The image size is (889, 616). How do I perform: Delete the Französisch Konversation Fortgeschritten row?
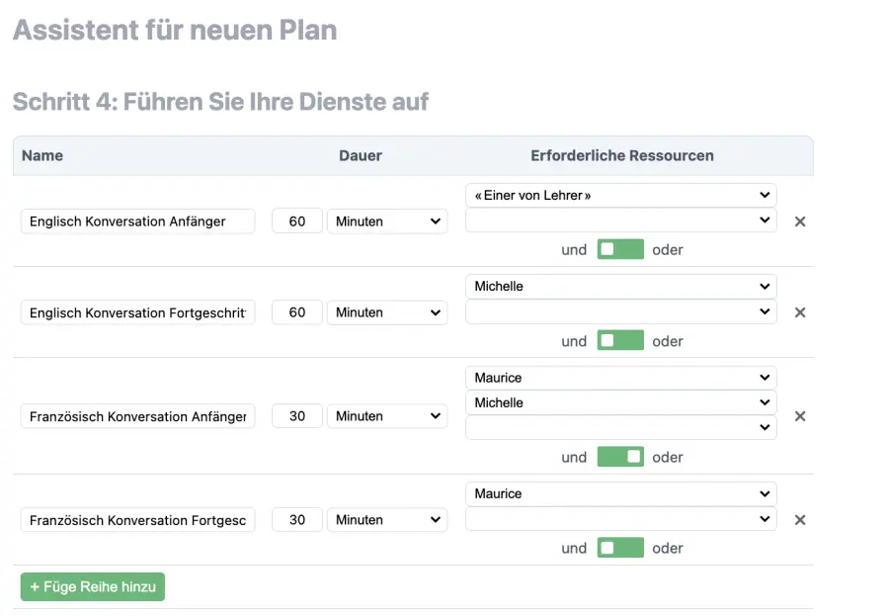point(800,519)
